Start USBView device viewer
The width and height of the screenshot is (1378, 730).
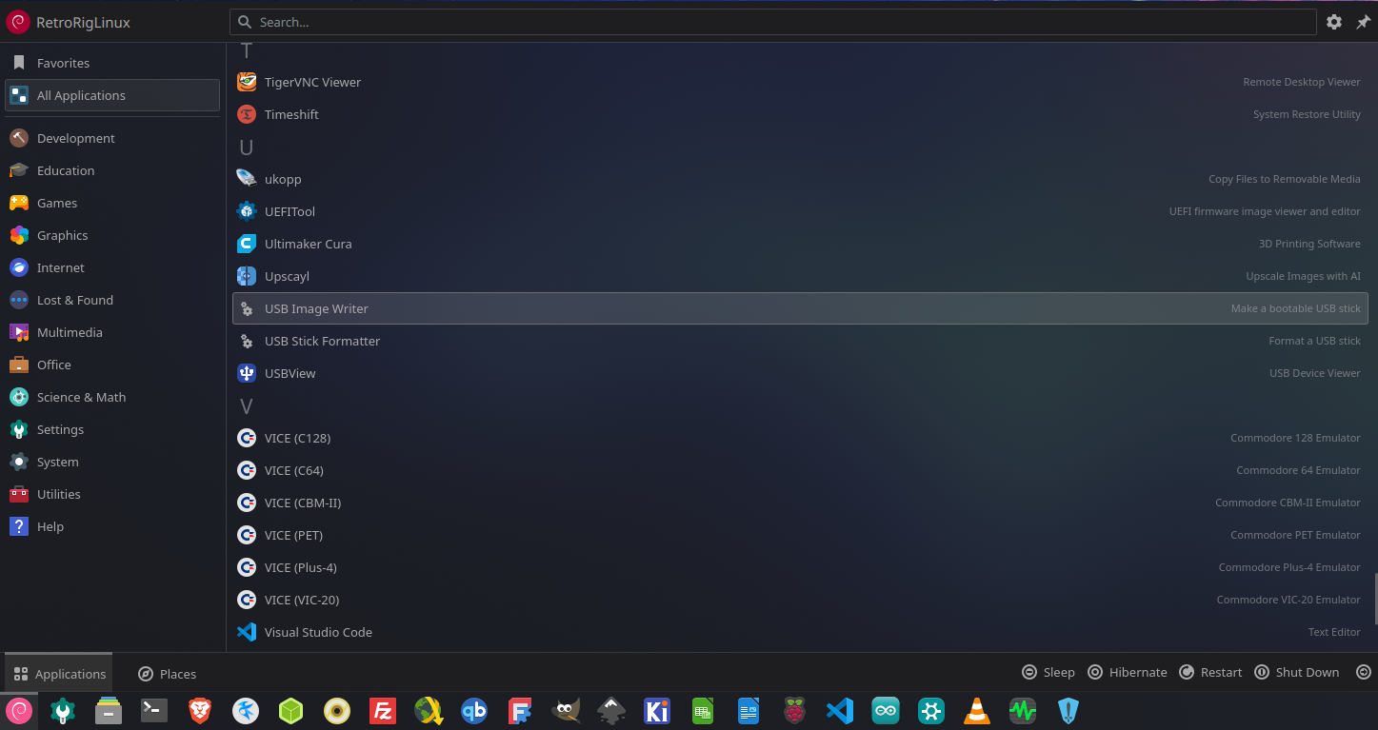point(290,373)
